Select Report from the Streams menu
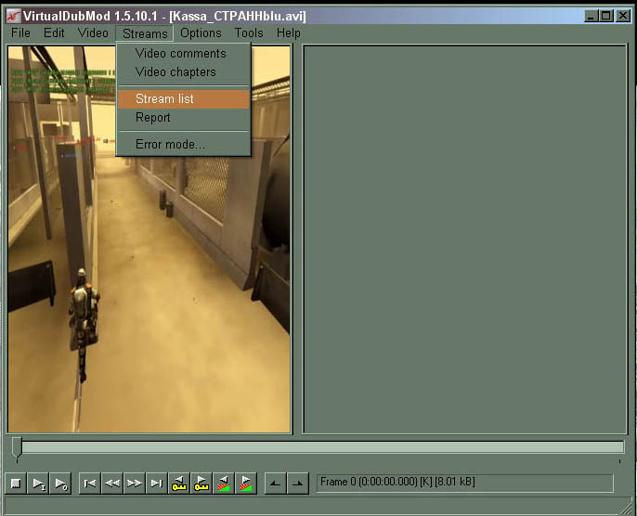This screenshot has width=637, height=516. pyautogui.click(x=184, y=117)
